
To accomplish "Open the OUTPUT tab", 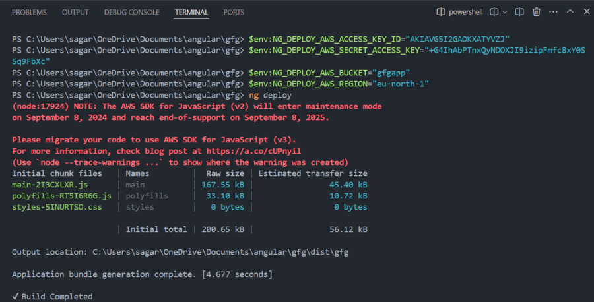I will click(x=75, y=13).
